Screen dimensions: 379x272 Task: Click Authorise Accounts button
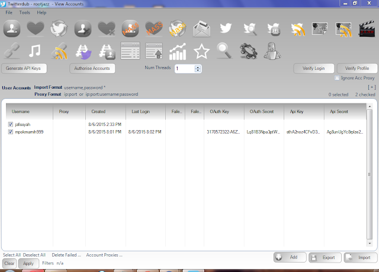click(x=92, y=69)
